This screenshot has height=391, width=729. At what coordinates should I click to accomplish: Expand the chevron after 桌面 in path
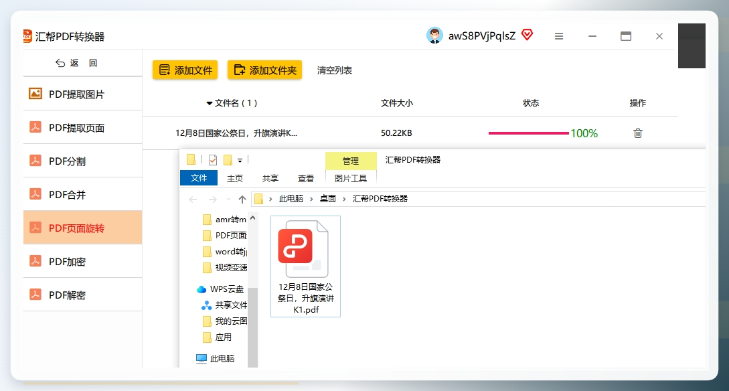344,199
